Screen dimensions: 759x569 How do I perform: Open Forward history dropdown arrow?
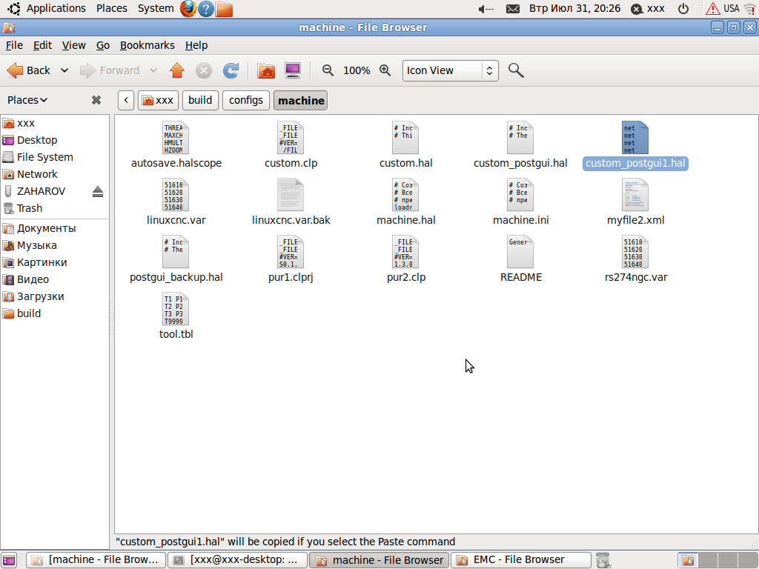153,70
